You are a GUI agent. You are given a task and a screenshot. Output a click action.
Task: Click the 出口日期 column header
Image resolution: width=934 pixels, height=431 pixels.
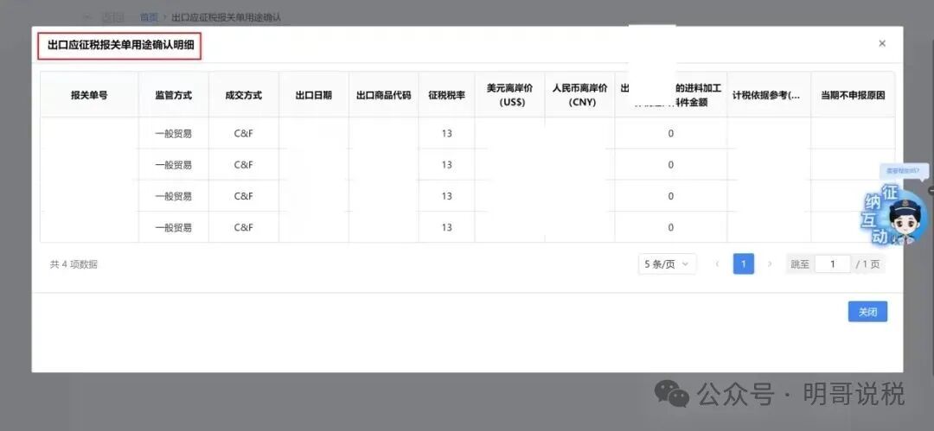tap(313, 95)
